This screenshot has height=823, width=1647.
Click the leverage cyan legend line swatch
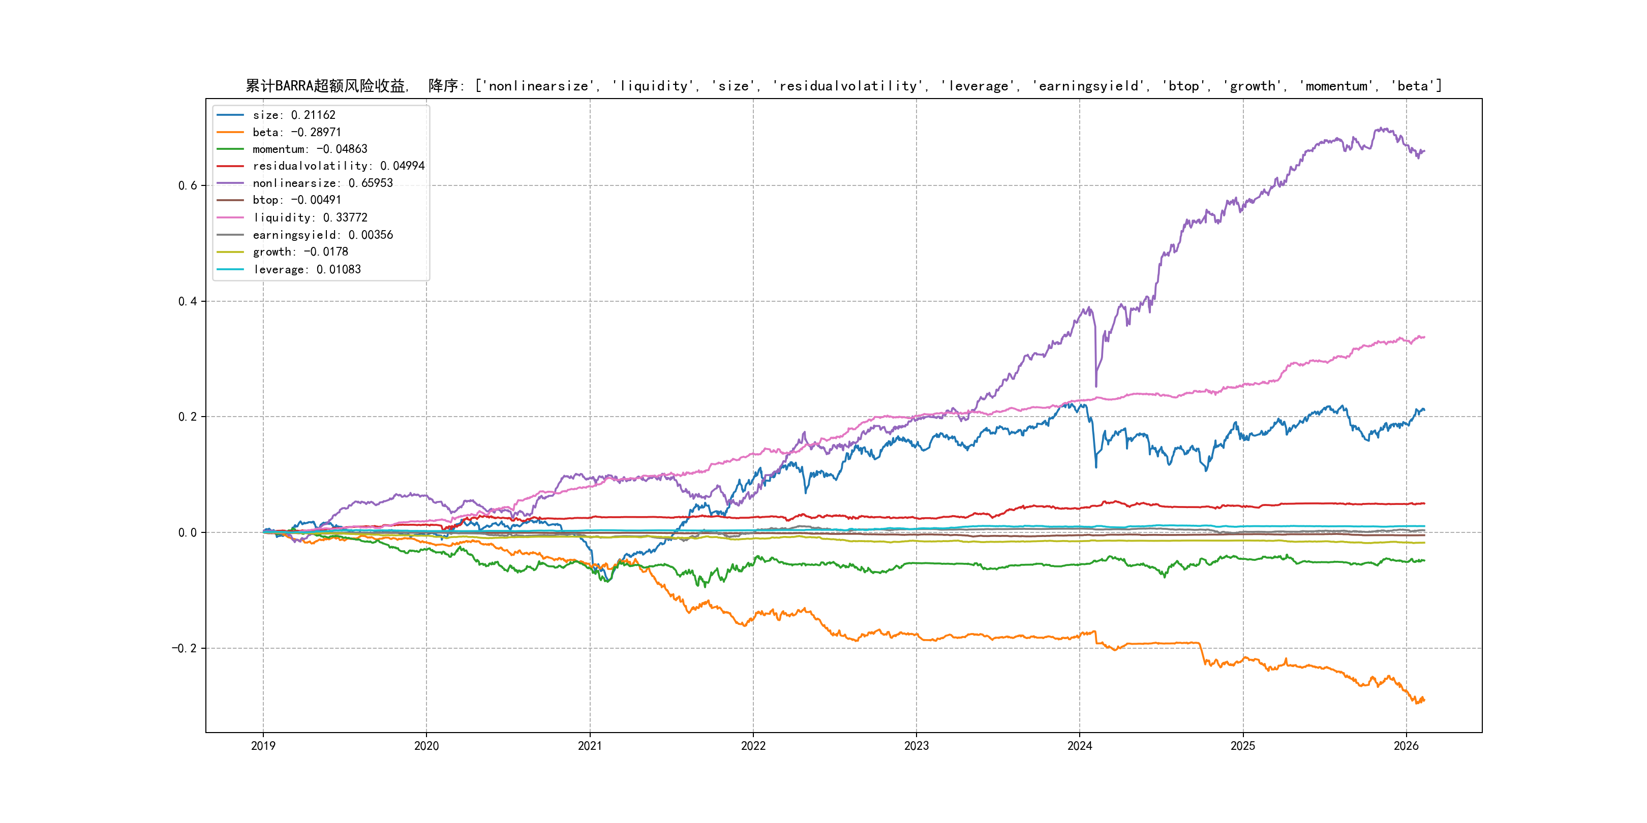pyautogui.click(x=230, y=270)
